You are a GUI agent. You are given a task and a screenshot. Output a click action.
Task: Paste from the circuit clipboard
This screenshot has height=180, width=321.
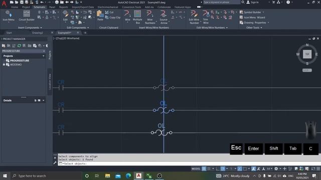point(100,16)
